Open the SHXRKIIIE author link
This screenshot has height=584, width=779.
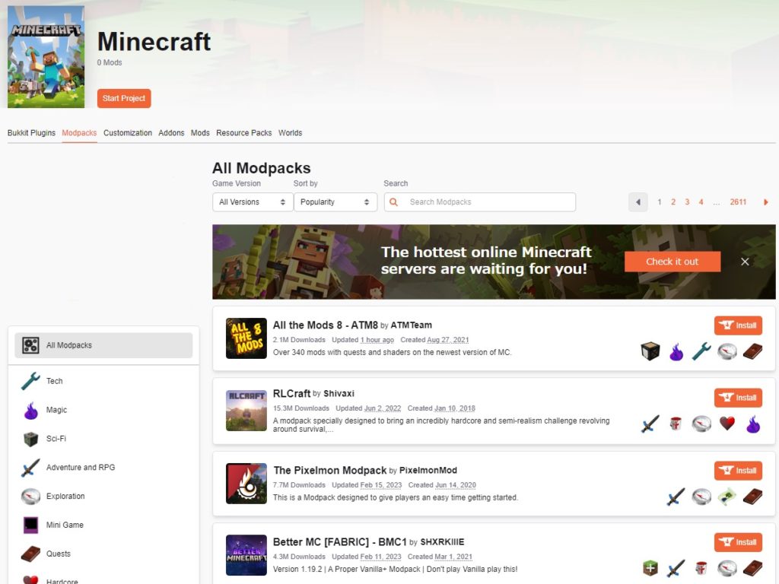click(x=442, y=542)
